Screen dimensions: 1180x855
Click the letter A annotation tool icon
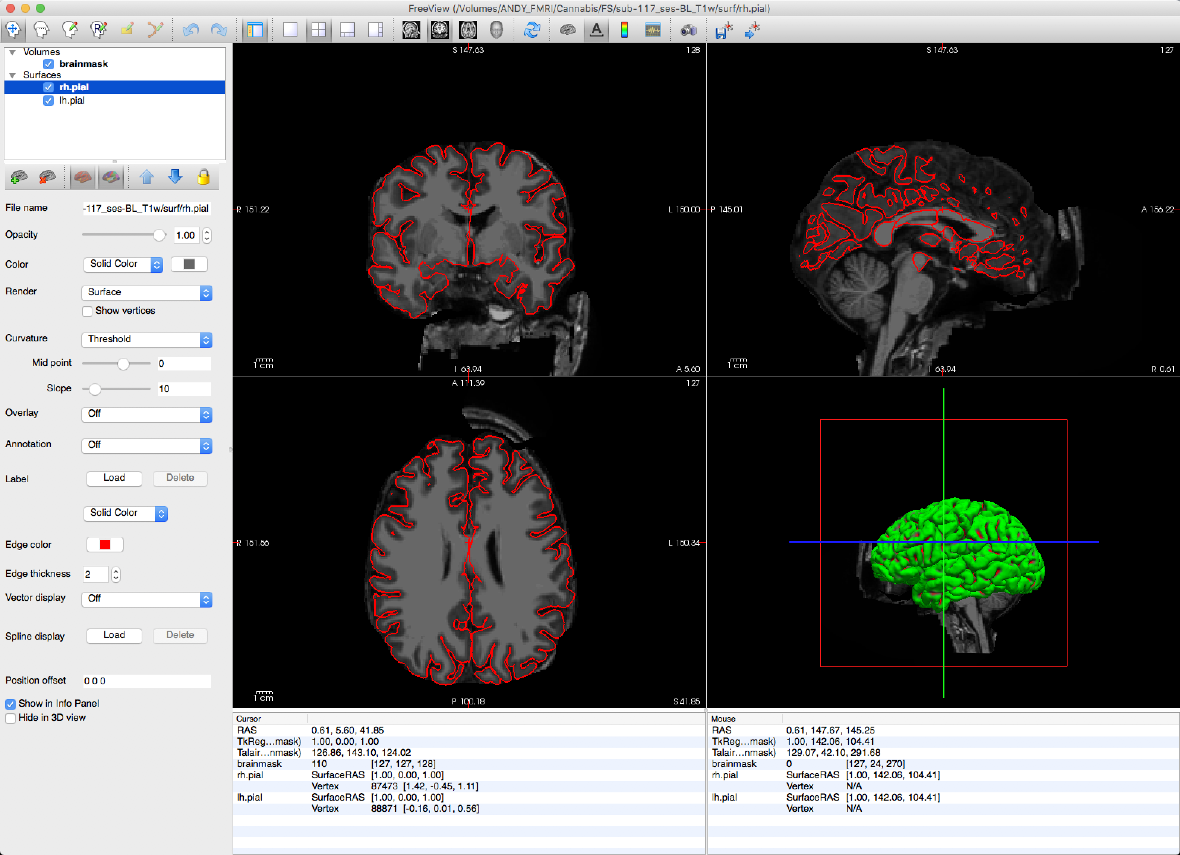click(596, 30)
